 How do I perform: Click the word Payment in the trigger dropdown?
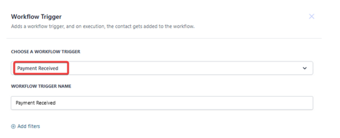click(27, 68)
